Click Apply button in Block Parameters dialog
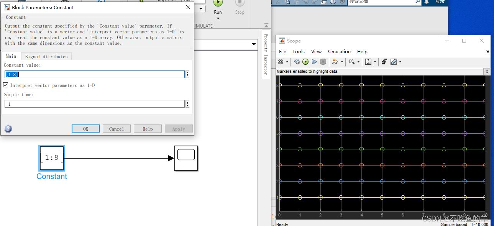 click(179, 129)
